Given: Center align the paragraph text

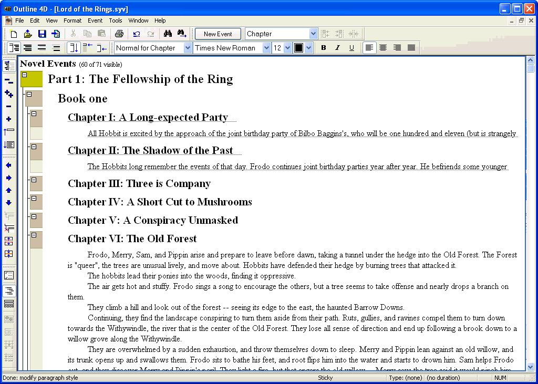Looking at the screenshot, I should coord(383,47).
